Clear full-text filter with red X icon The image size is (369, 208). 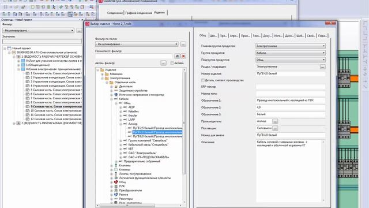[183, 56]
